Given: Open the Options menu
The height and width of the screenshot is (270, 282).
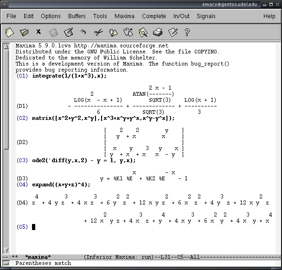Looking at the screenshot, I should pyautogui.click(x=51, y=16).
